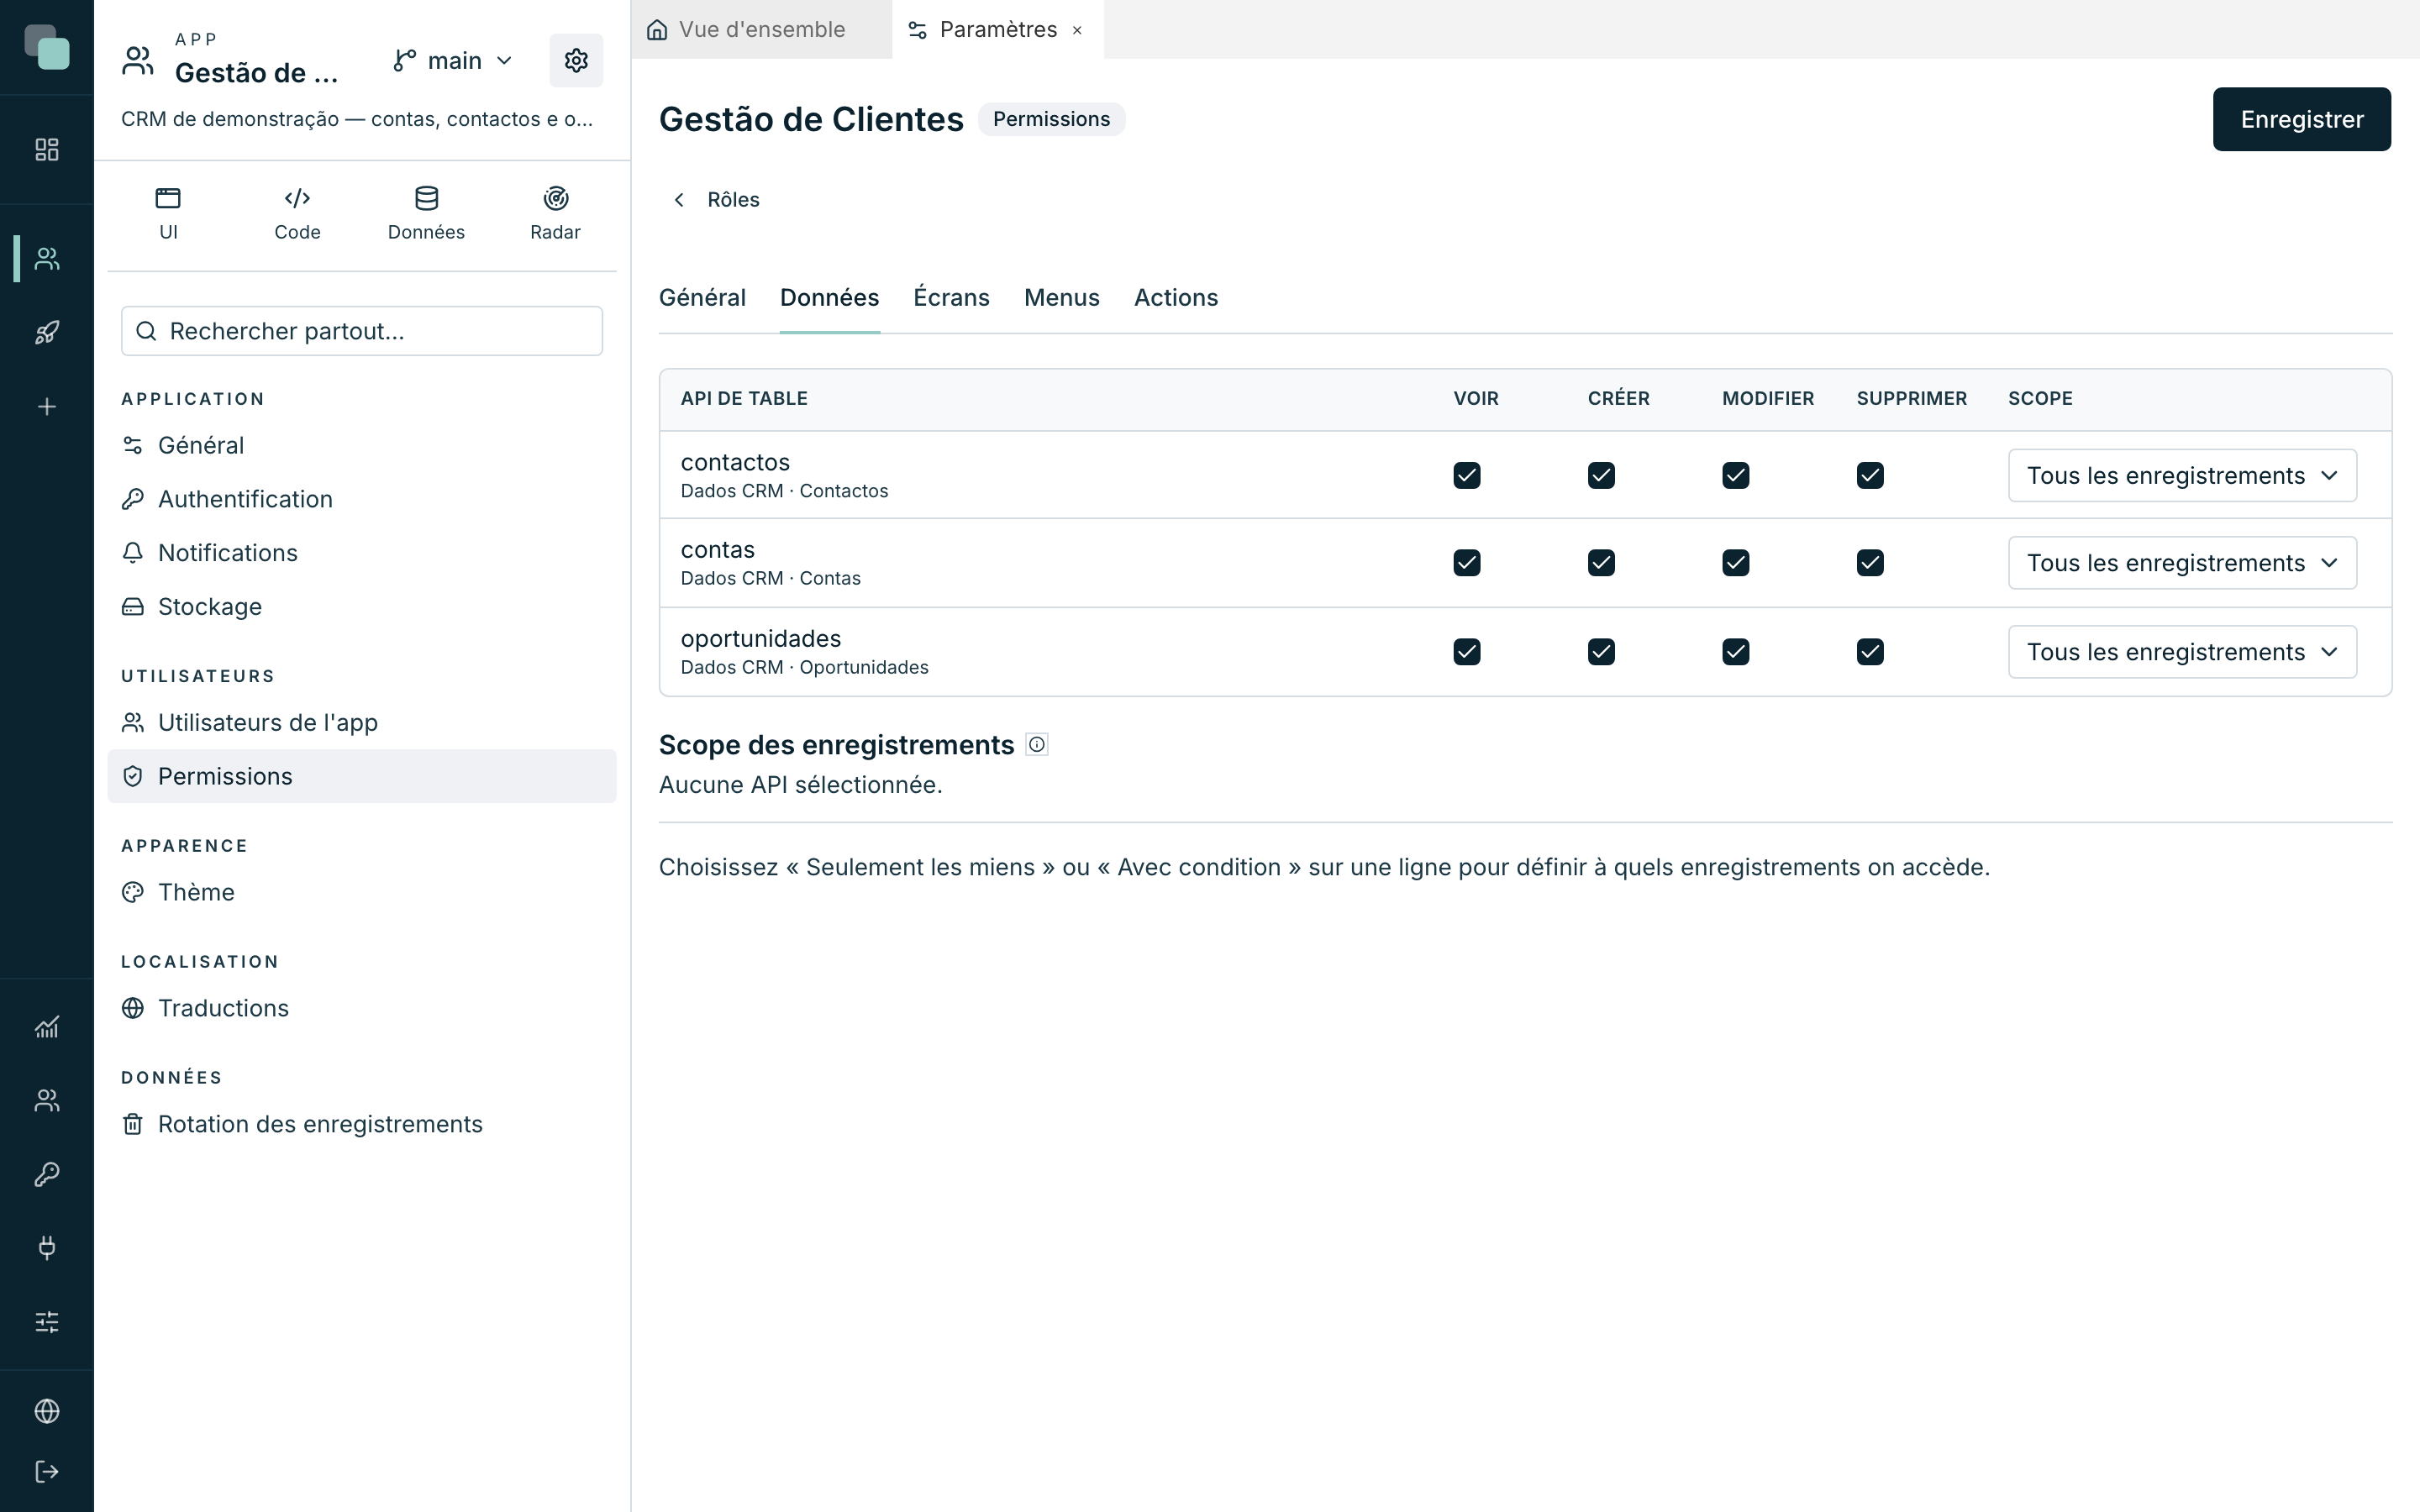The width and height of the screenshot is (2420, 1512).
Task: Select the rocket deploy icon in left rail
Action: 47,332
